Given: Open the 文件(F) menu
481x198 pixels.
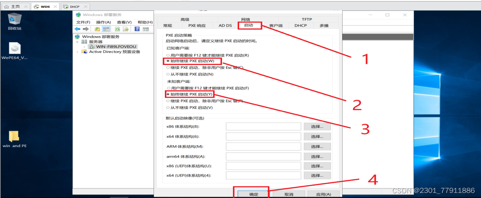Looking at the screenshot, I should tap(83, 22).
